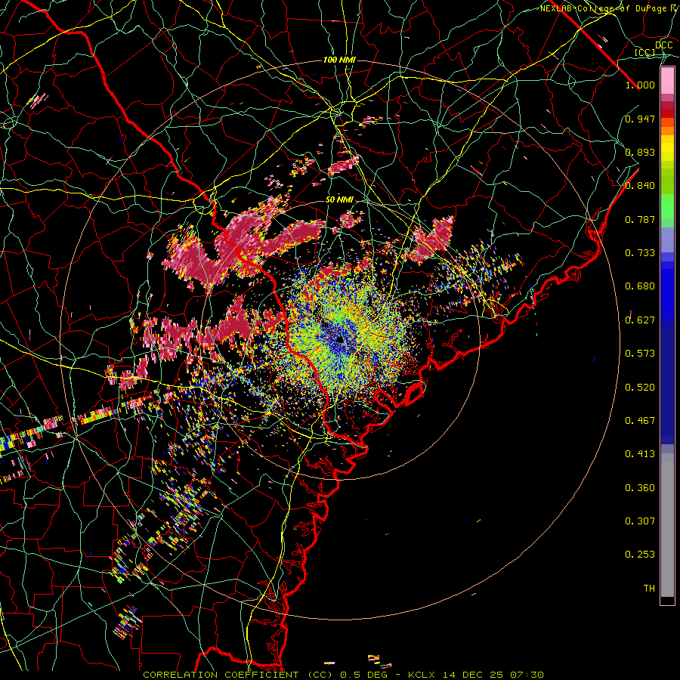Click the black radar site center dot
Image resolution: width=680 pixels, height=680 pixels.
[x=340, y=338]
